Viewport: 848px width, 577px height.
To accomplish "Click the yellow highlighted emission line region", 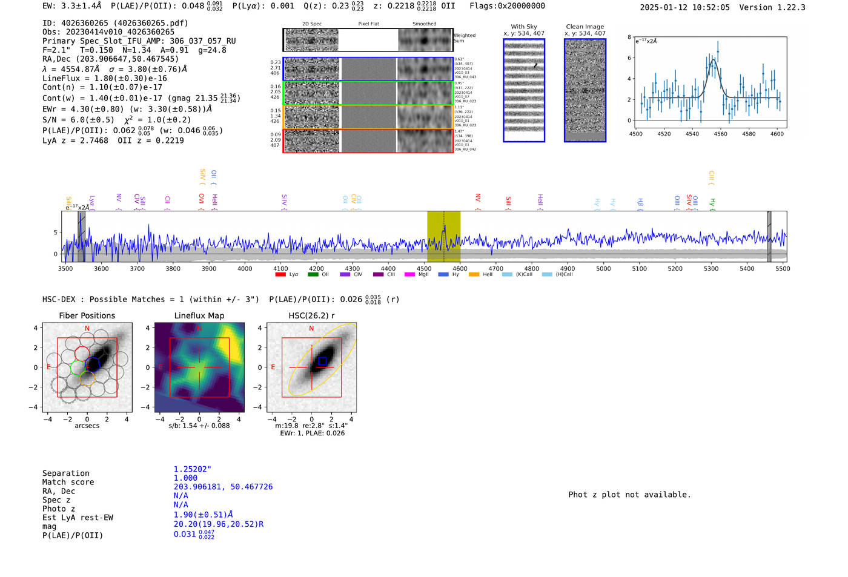I will coord(443,237).
